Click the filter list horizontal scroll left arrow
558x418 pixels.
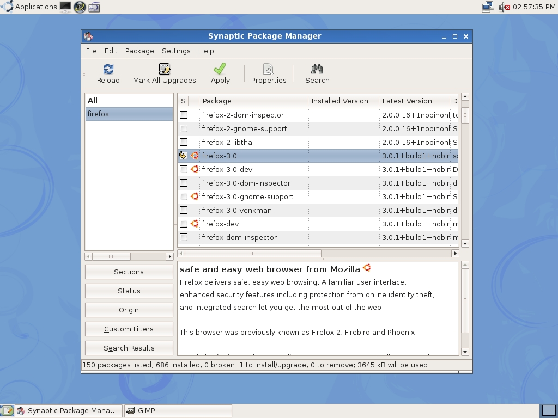[89, 256]
